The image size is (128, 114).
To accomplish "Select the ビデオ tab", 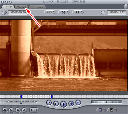I will point(8,7).
